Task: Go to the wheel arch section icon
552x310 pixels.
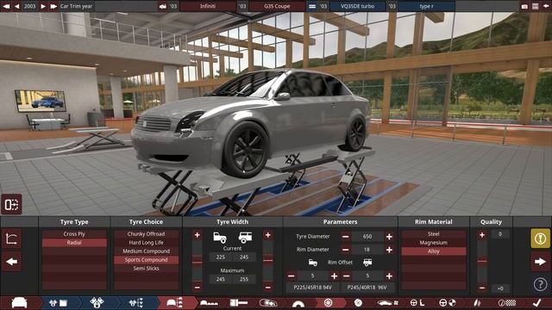Action: point(298,303)
